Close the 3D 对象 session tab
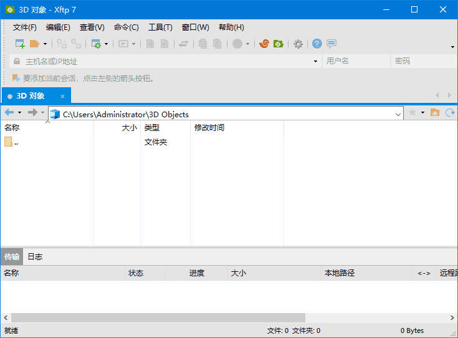458x338 pixels. click(x=62, y=96)
